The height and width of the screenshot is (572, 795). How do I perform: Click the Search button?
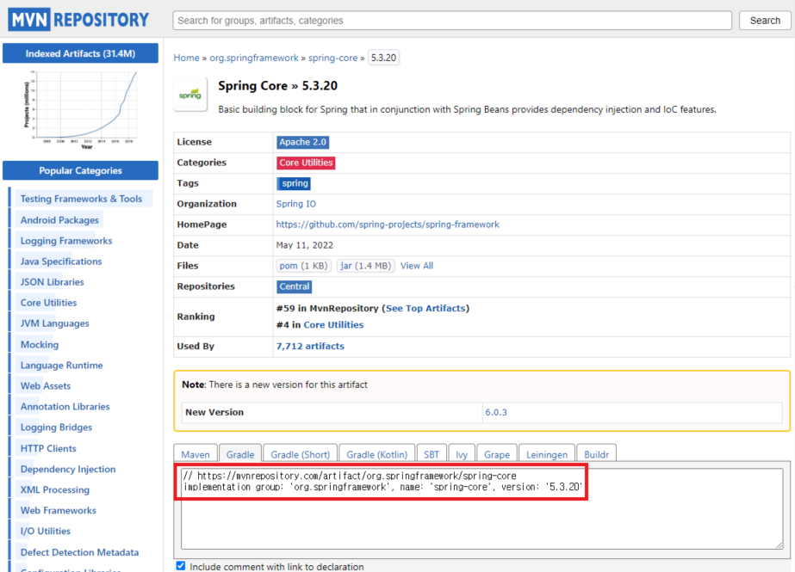[x=765, y=21]
